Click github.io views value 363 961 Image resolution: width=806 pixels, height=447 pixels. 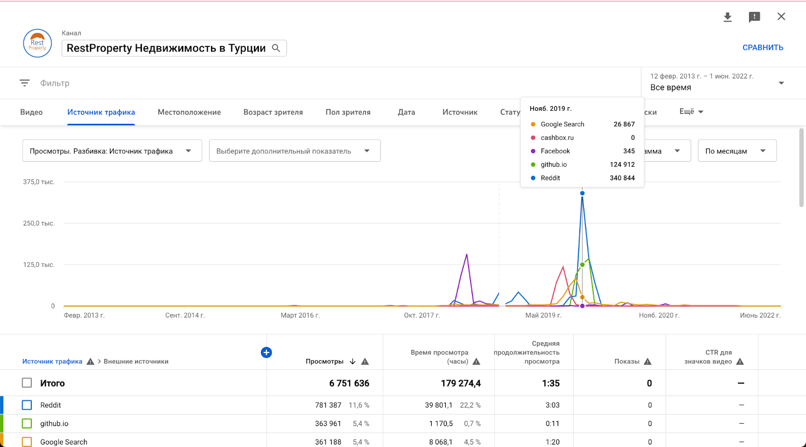(x=328, y=424)
